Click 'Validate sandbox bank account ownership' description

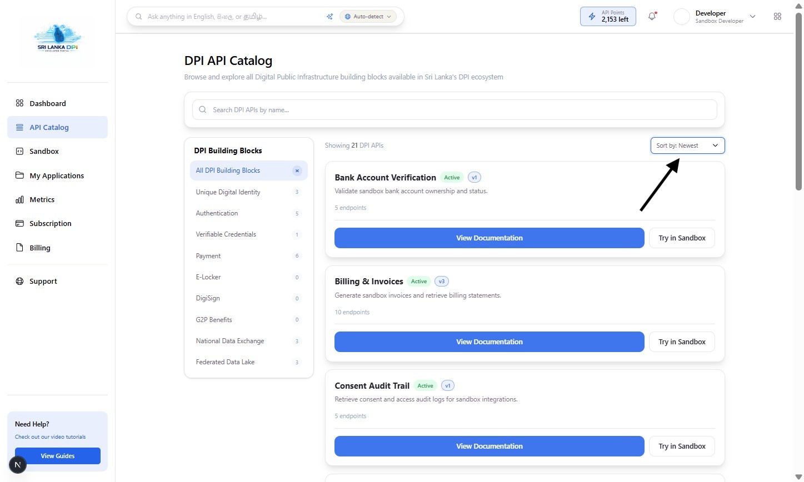click(x=411, y=191)
